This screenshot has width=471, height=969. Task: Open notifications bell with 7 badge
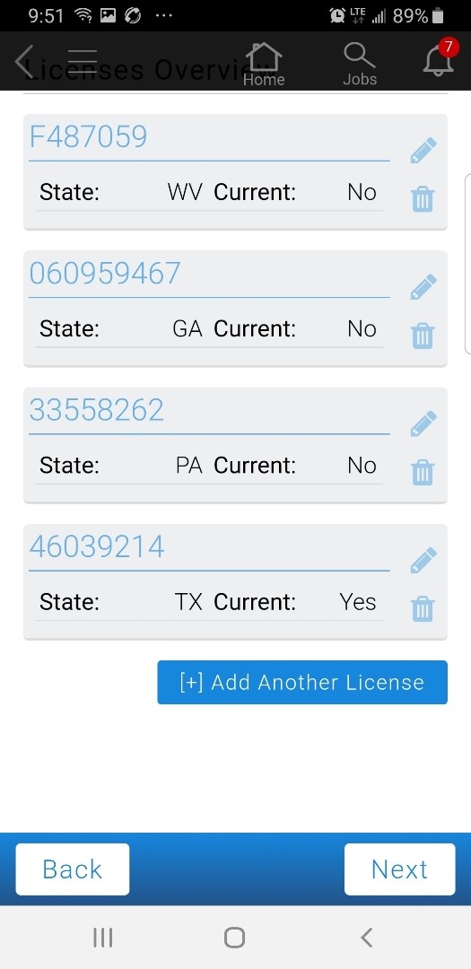click(x=440, y=60)
